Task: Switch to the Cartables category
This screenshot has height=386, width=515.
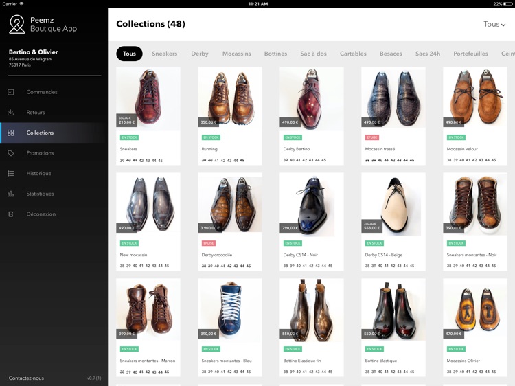Action: coord(353,54)
